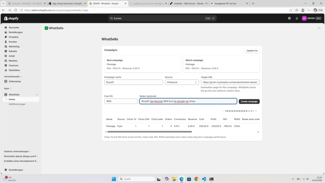Open the Marketing section
Viewport: 325px width, 183px height.
tap(14, 46)
